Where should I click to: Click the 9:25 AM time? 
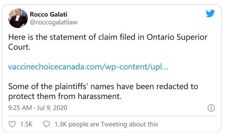[x=20, y=108]
